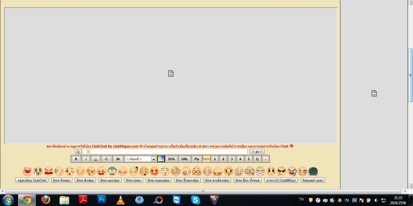Insert the round-glasses emoticon
The height and width of the screenshot is (206, 413).
point(250,171)
